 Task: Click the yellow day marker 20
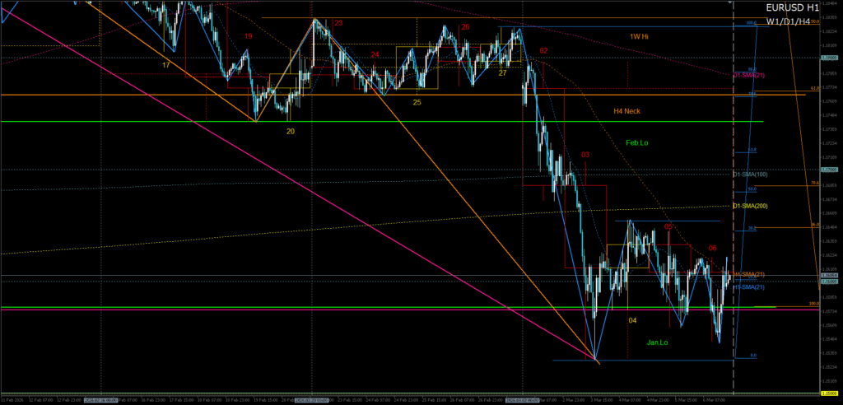pos(291,130)
